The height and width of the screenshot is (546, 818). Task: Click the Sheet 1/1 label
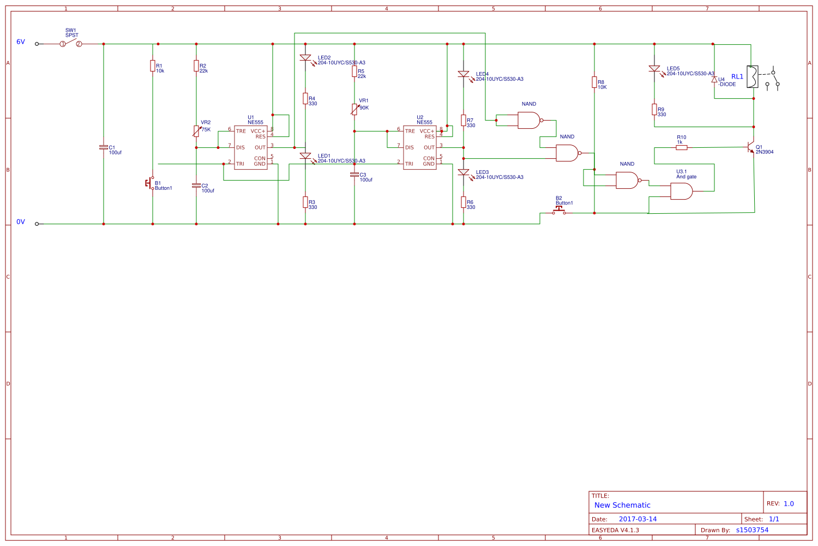tap(773, 519)
